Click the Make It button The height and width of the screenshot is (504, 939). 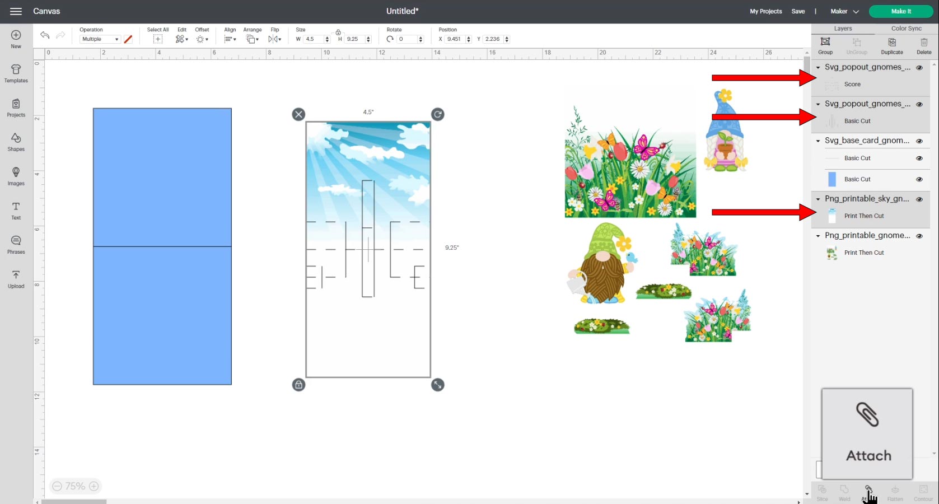point(900,11)
